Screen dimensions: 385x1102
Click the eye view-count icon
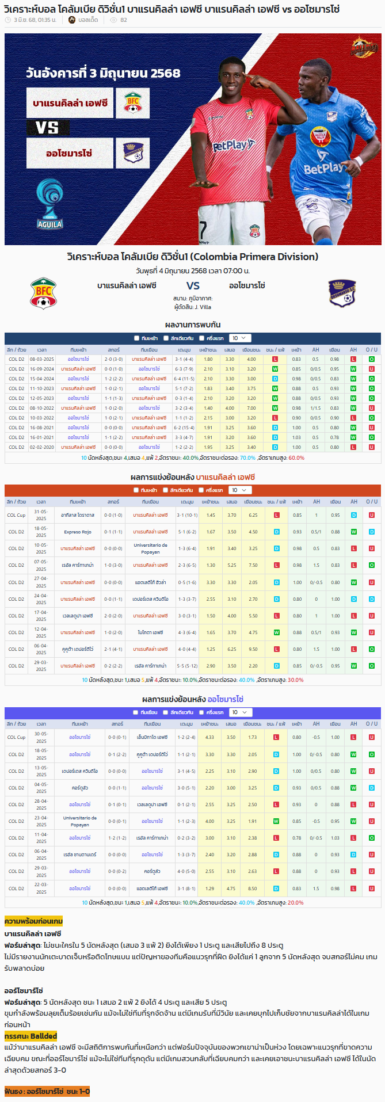(x=113, y=20)
